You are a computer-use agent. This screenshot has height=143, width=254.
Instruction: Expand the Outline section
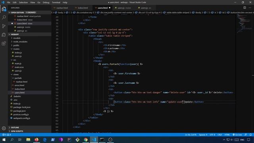pos(15,128)
